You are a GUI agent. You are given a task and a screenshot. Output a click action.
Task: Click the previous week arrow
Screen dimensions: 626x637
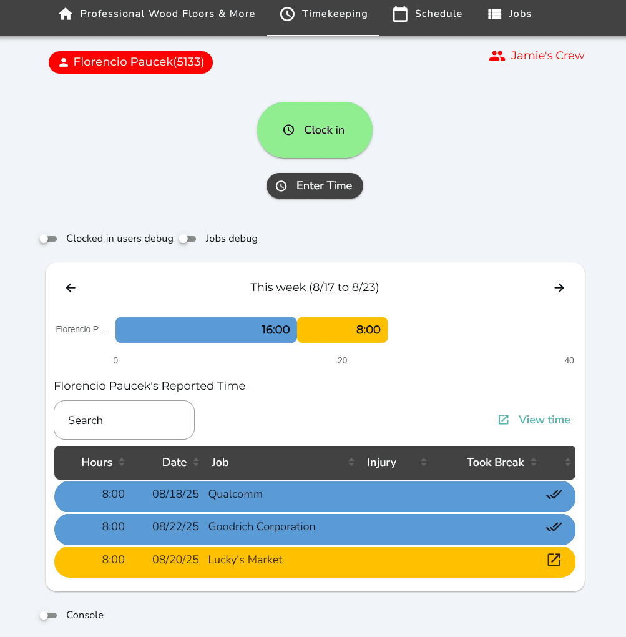(71, 287)
